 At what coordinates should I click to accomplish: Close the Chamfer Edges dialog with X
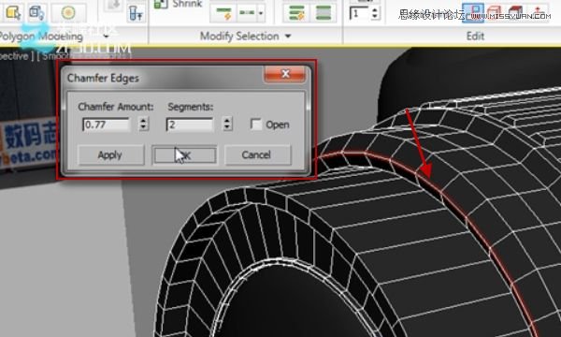pos(285,74)
